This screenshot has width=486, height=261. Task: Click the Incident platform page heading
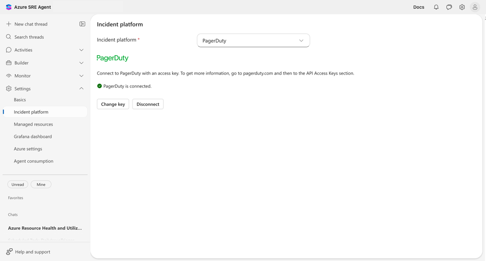[x=120, y=24]
